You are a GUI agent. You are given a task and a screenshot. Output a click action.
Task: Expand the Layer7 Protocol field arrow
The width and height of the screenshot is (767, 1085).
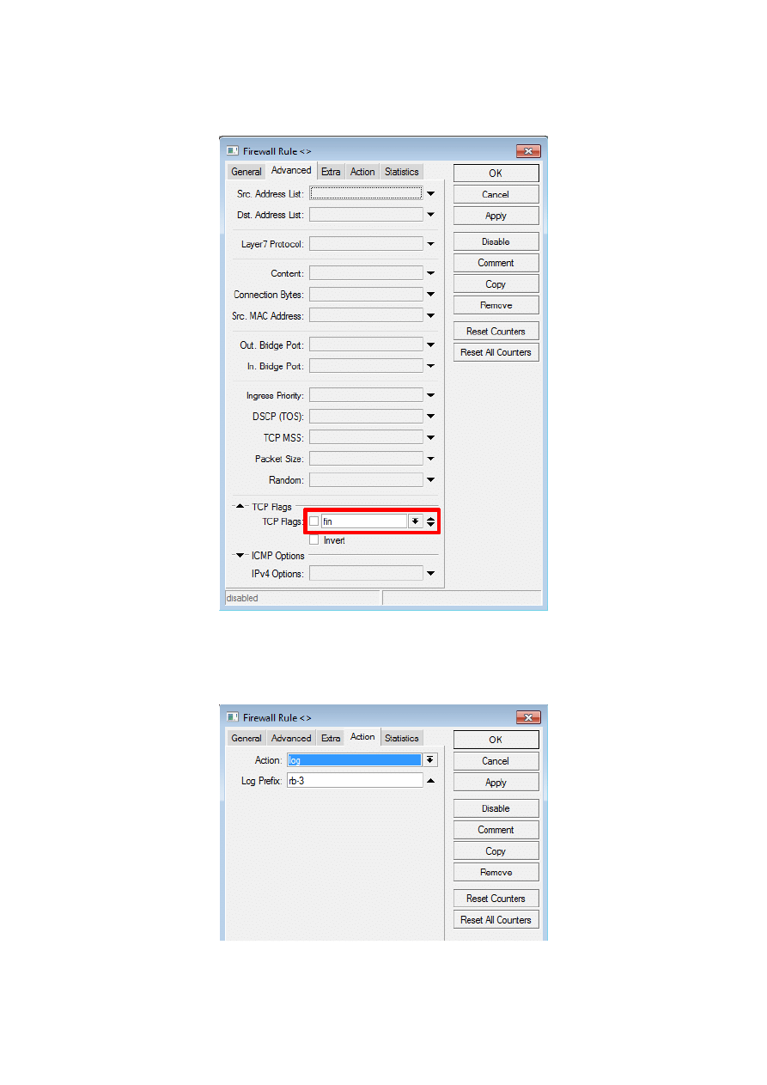click(x=431, y=245)
